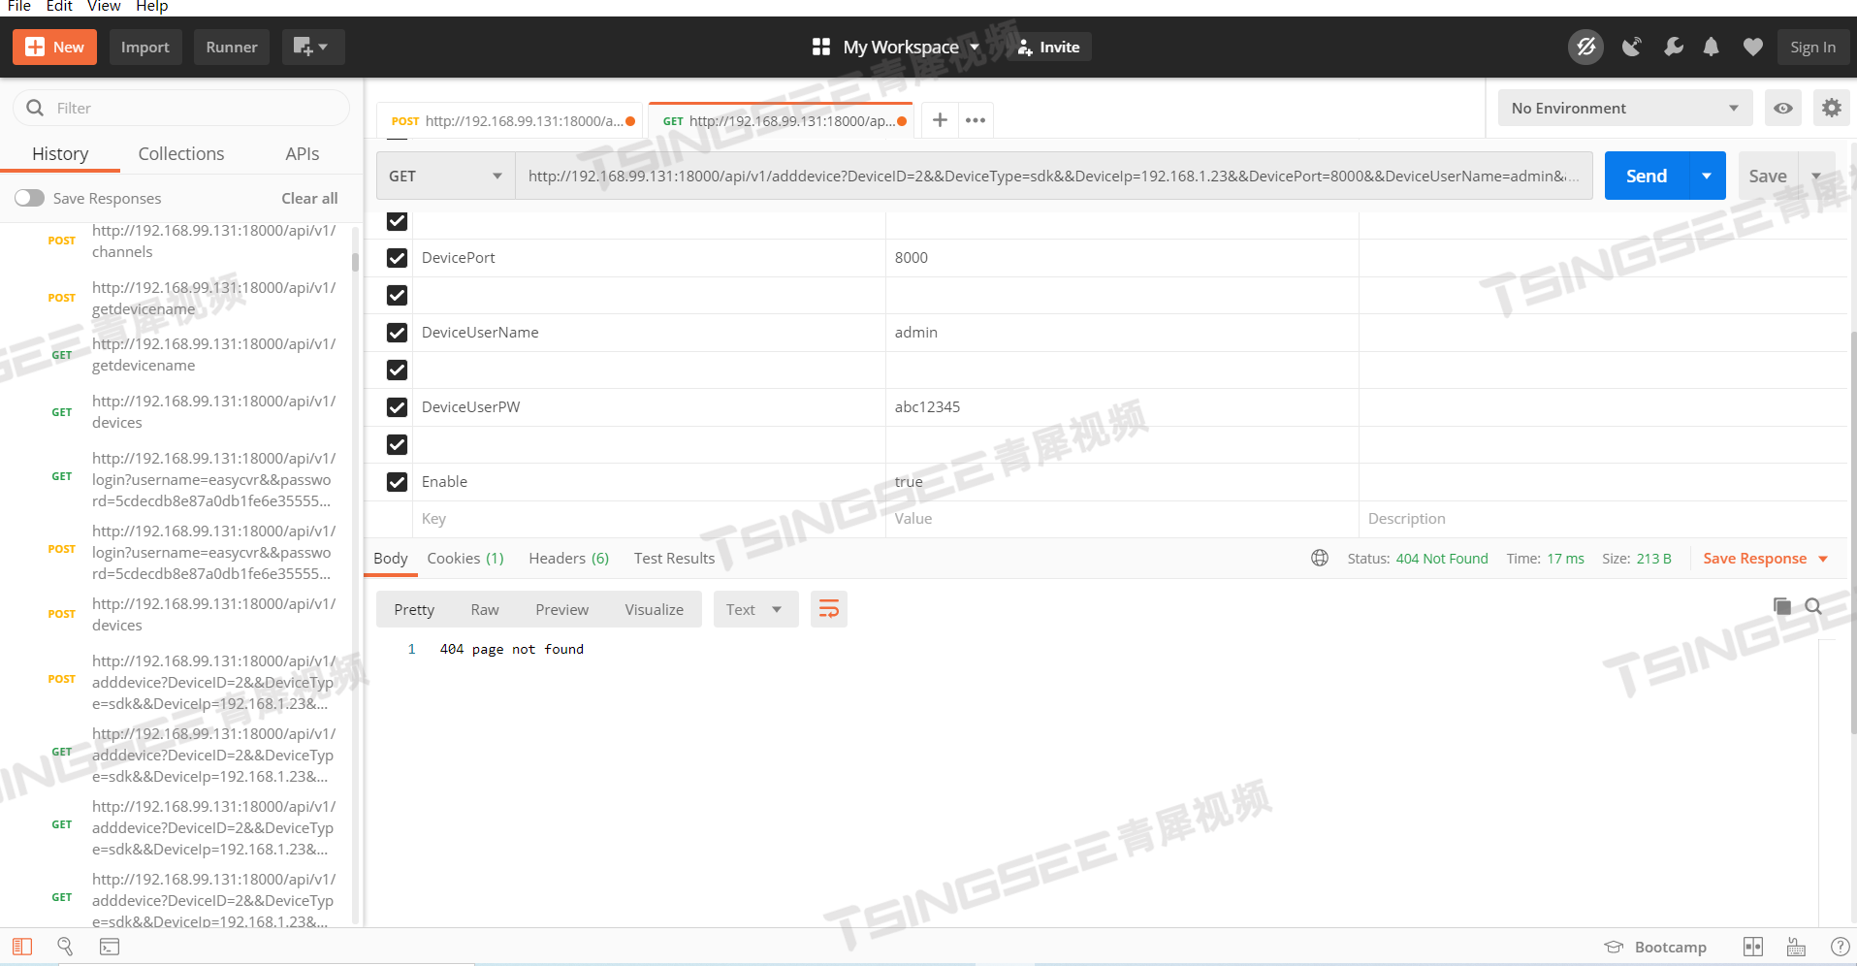Click the orange New button
This screenshot has width=1857, height=966.
pos(54,47)
